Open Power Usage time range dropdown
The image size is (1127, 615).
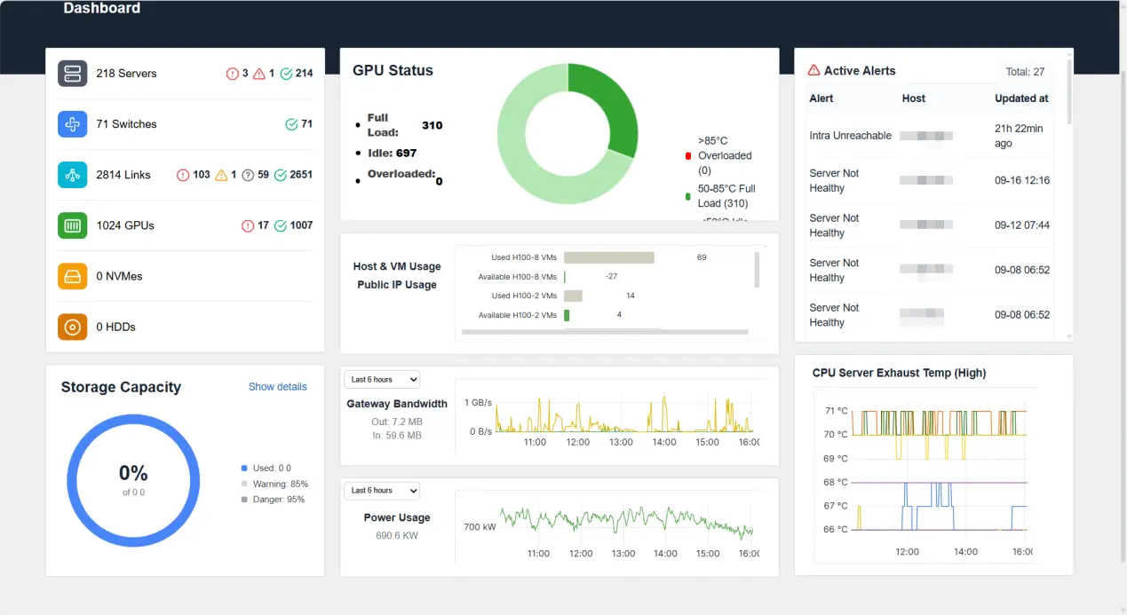coord(381,491)
